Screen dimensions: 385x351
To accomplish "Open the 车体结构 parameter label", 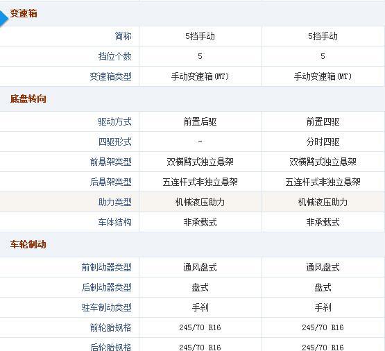I will 115,223.
